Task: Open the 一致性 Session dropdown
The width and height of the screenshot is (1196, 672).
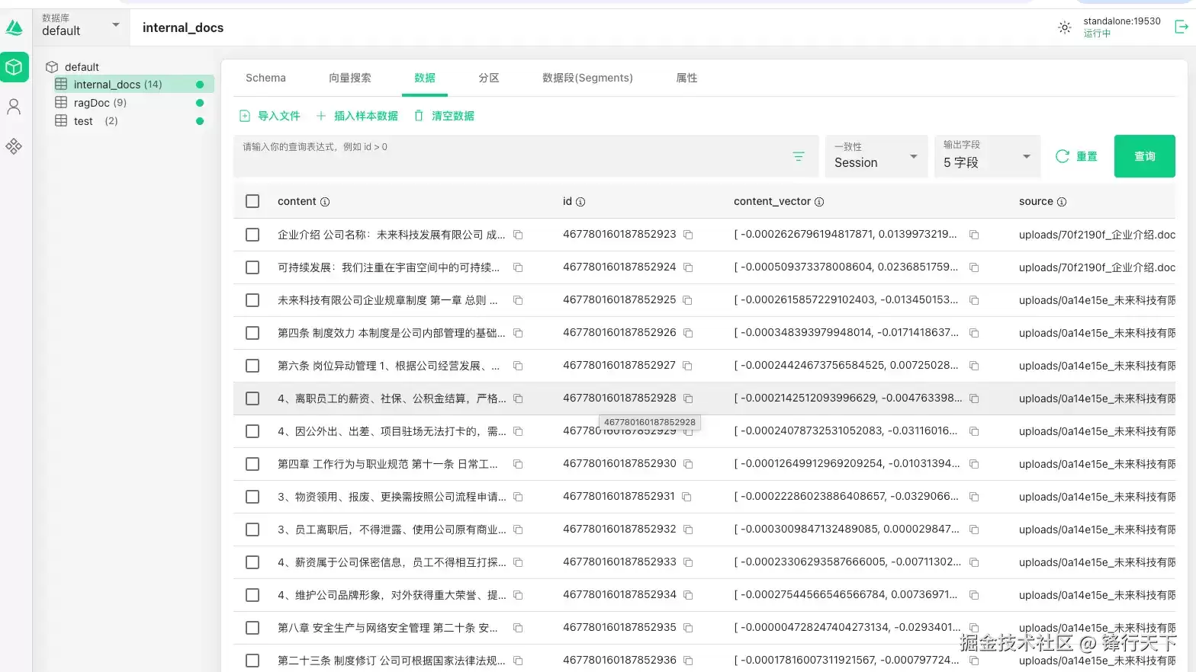Action: pyautogui.click(x=876, y=156)
